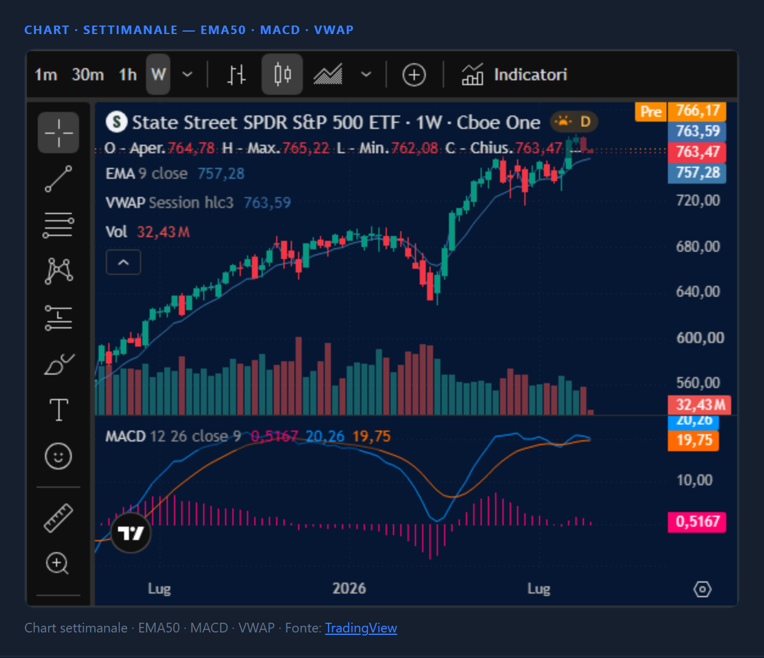Activate the zoom in tool
This screenshot has height=658, width=764.
(57, 564)
